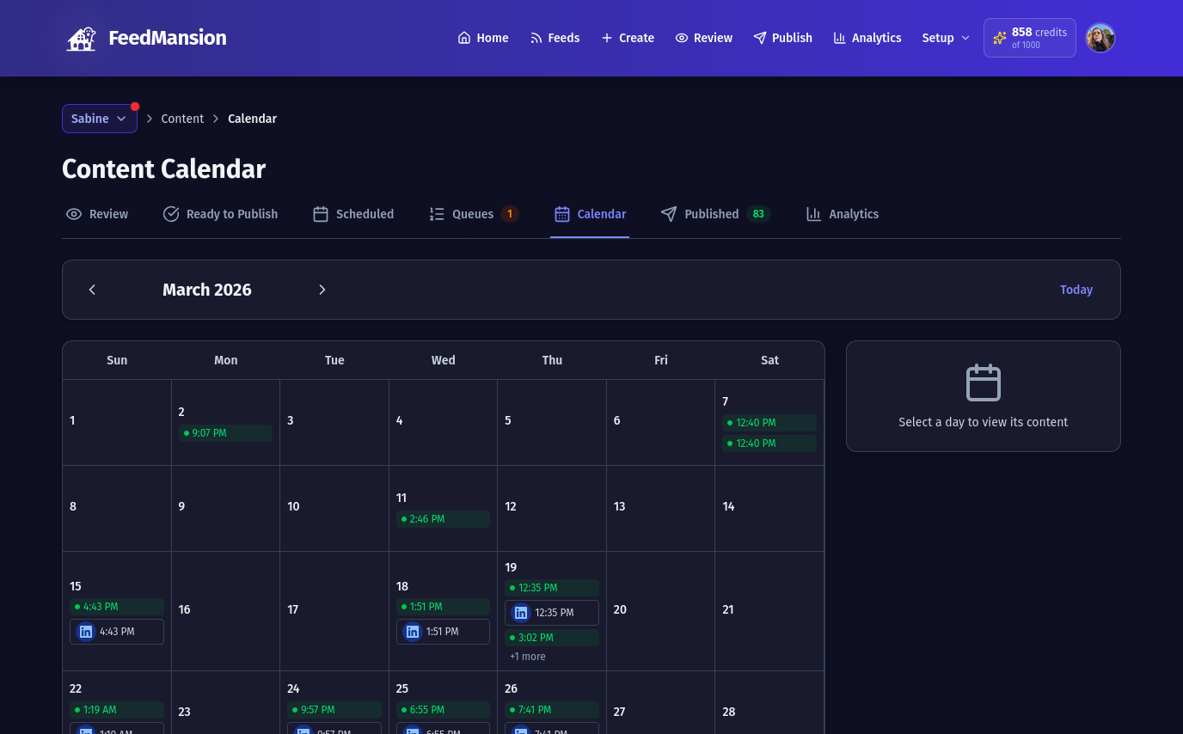Viewport: 1183px width, 734px height.
Task: Show +1 more on March 19
Action: click(x=528, y=657)
